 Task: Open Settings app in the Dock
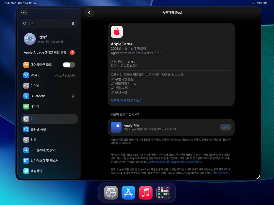pos(111,193)
